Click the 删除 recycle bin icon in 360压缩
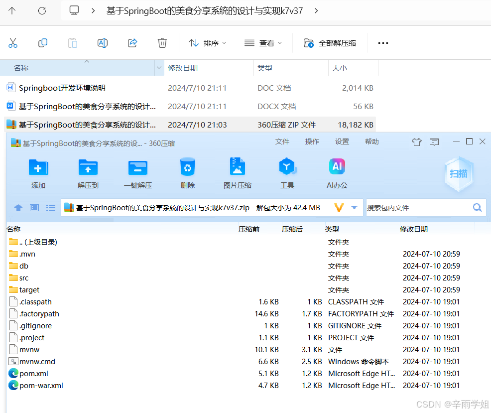The height and width of the screenshot is (413, 491). click(x=188, y=167)
